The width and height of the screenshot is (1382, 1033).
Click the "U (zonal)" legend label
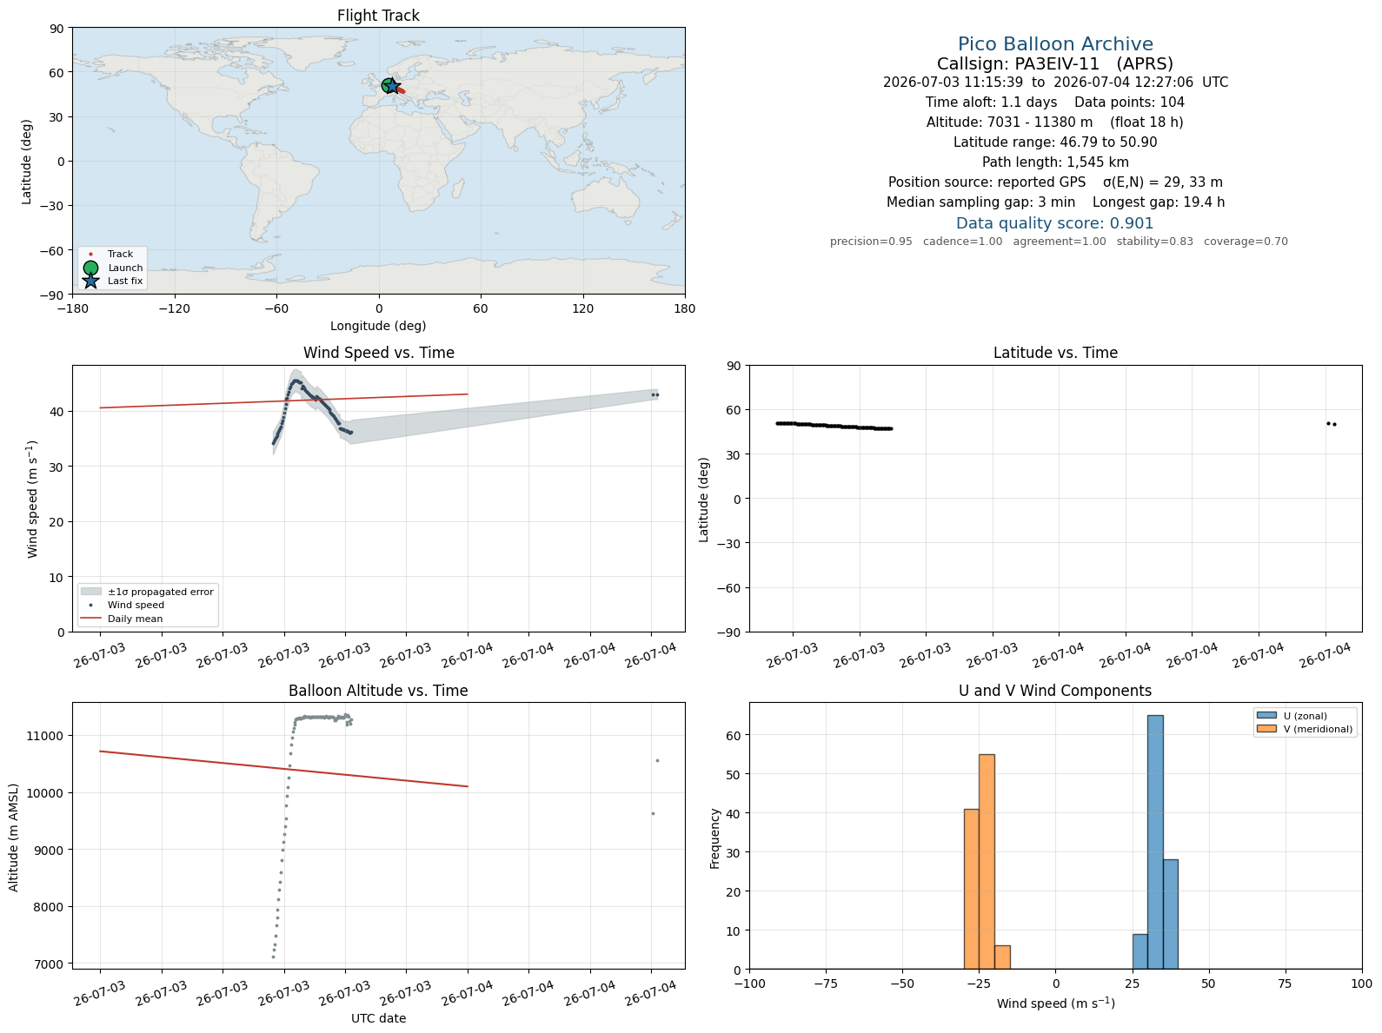tap(1306, 716)
